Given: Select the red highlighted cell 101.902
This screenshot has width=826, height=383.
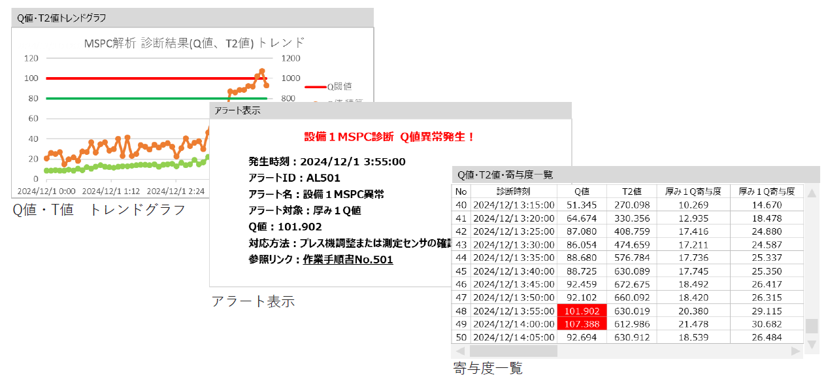Looking at the screenshot, I should click(582, 311).
